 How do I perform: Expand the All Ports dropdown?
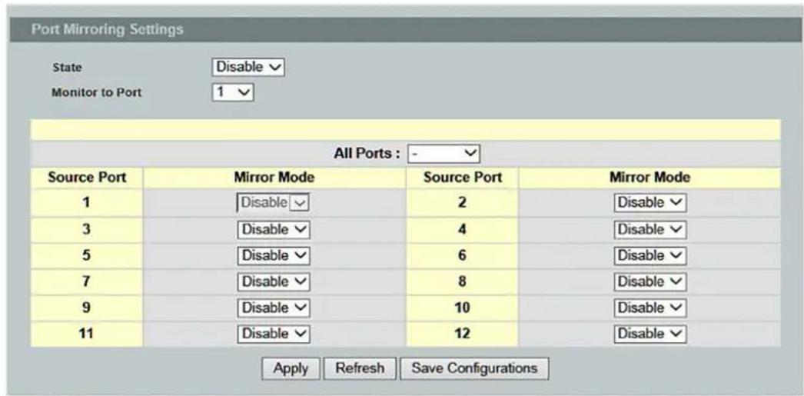(444, 153)
